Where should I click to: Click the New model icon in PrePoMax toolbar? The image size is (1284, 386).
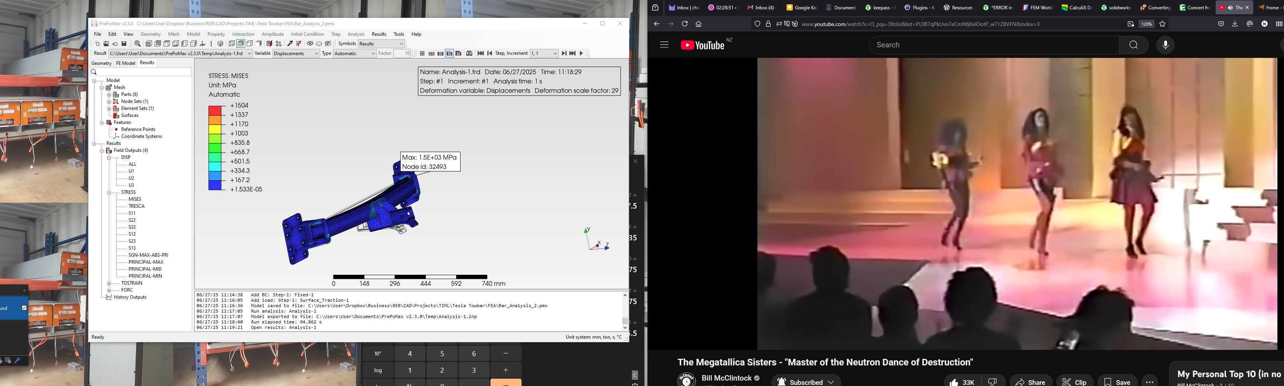98,43
